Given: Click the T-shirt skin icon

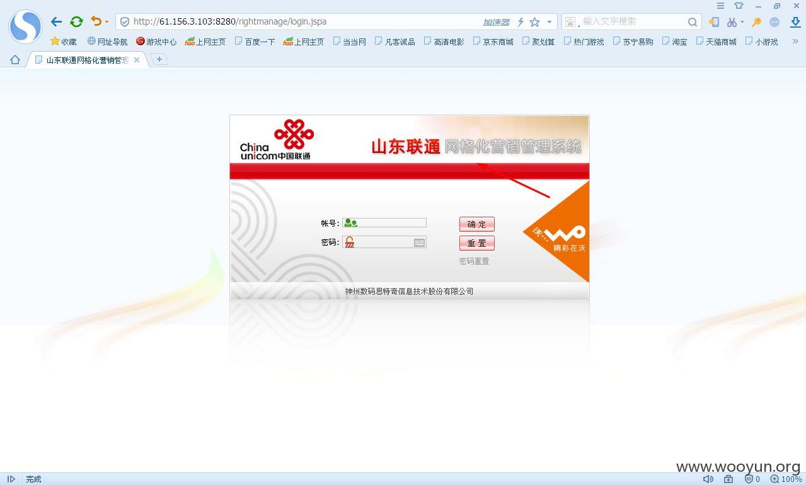Looking at the screenshot, I should (739, 6).
